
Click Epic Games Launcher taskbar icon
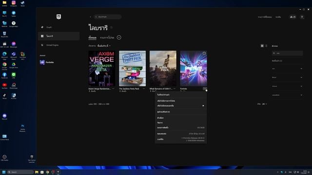click(58, 172)
